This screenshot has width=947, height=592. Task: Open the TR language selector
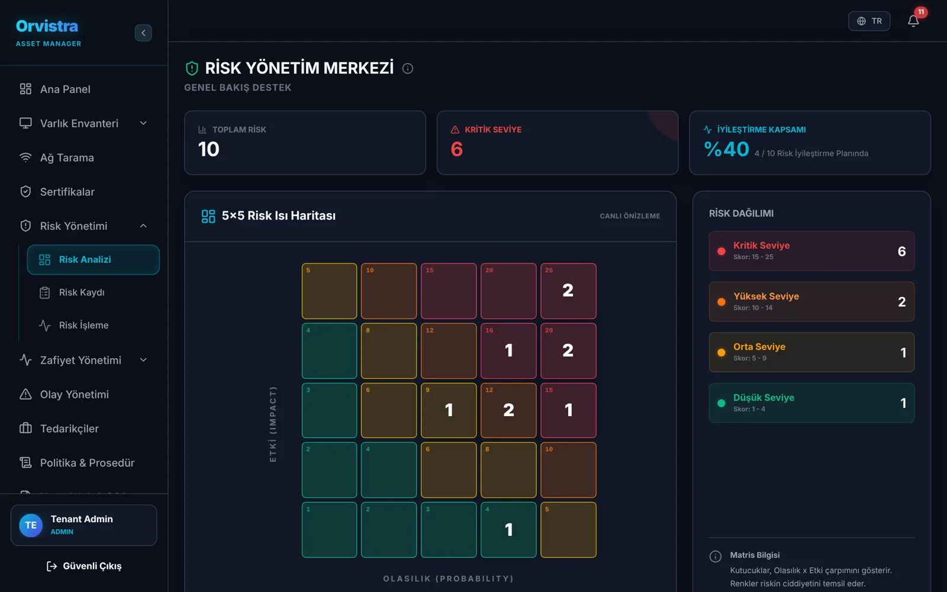pos(869,21)
